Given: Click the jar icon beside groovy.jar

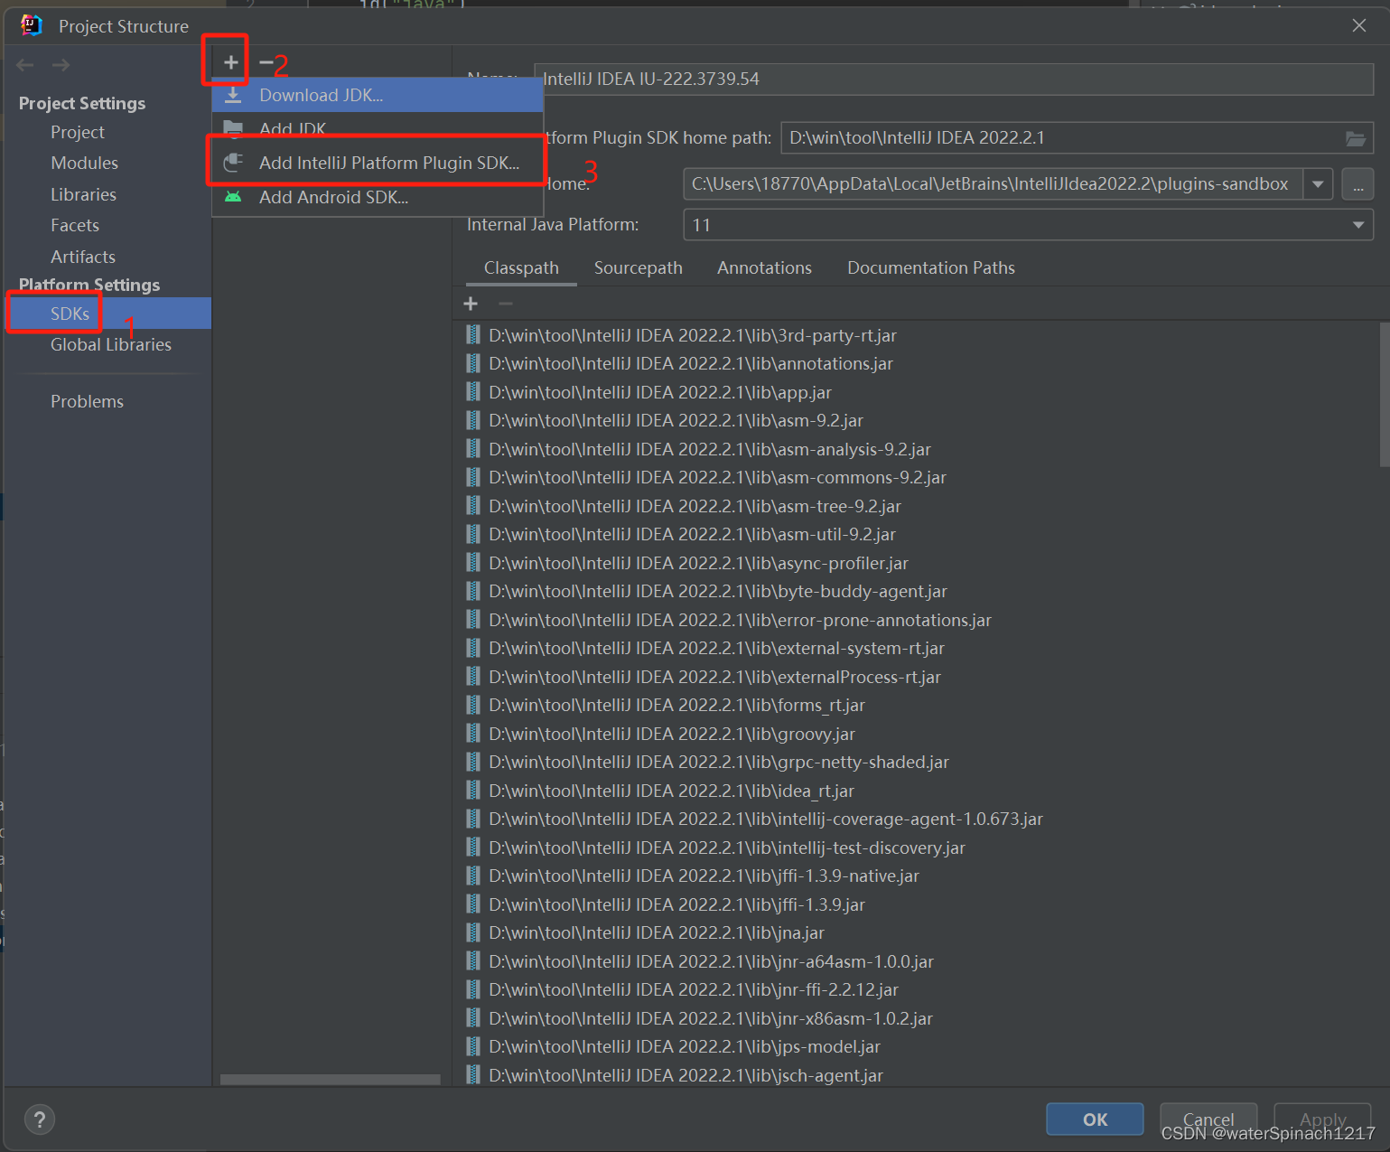Looking at the screenshot, I should pos(473,734).
